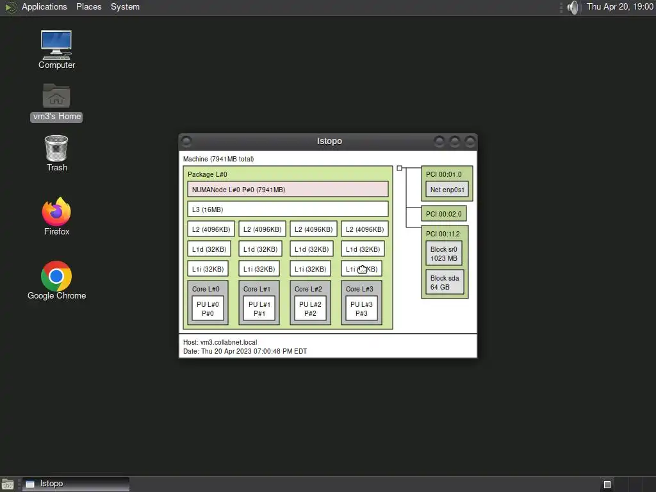This screenshot has height=492, width=656.
Task: Click the Block sr0 1023 MB box
Action: click(x=444, y=254)
